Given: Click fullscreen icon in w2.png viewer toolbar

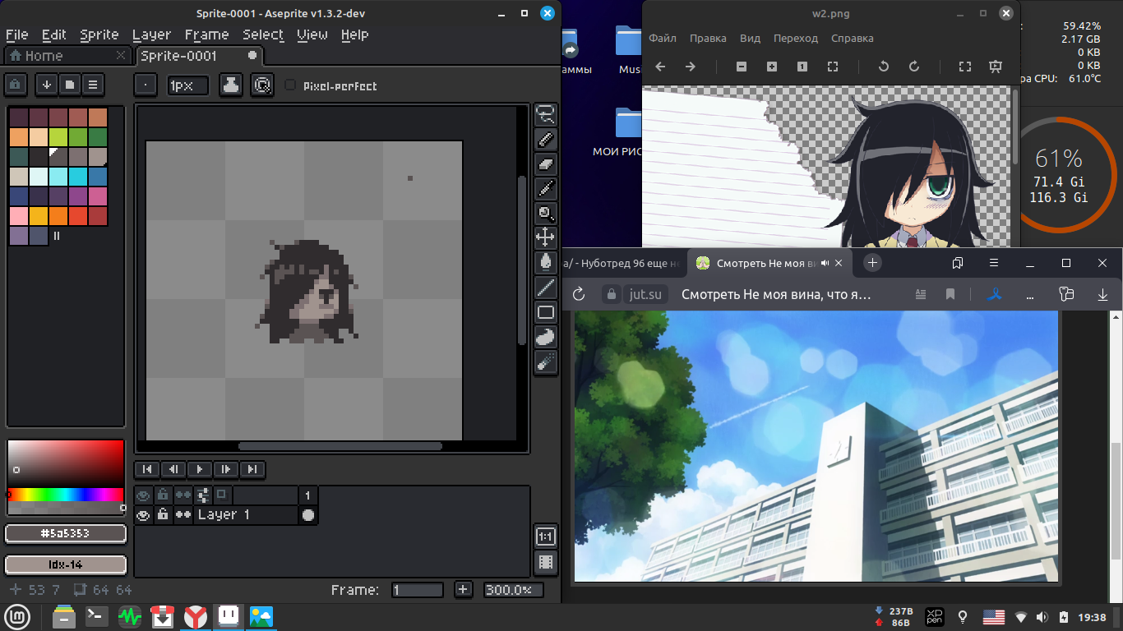Looking at the screenshot, I should click(x=965, y=67).
